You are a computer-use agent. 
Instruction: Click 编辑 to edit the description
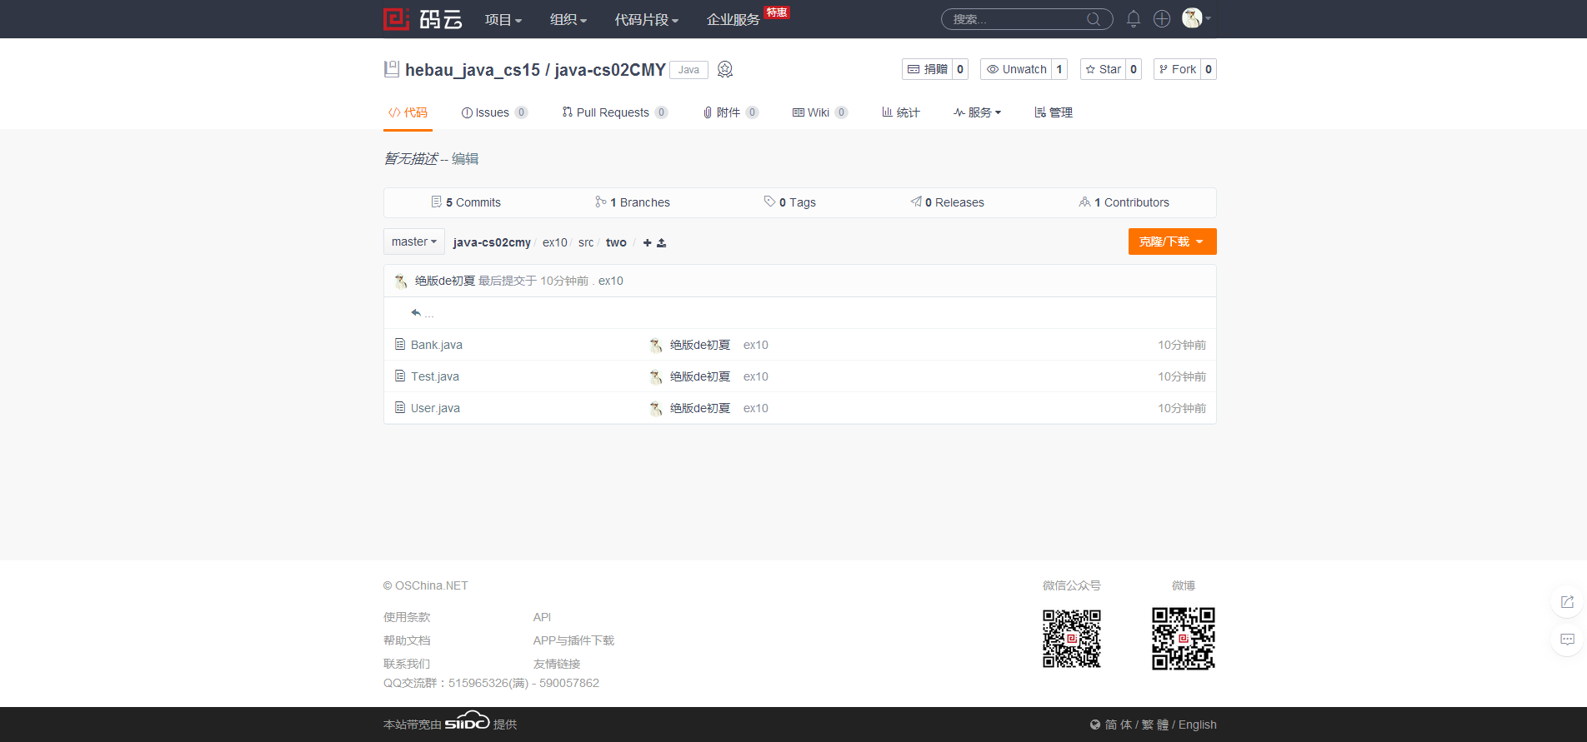465,159
